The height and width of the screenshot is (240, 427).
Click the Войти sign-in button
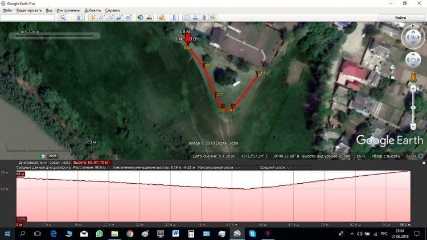(x=400, y=18)
